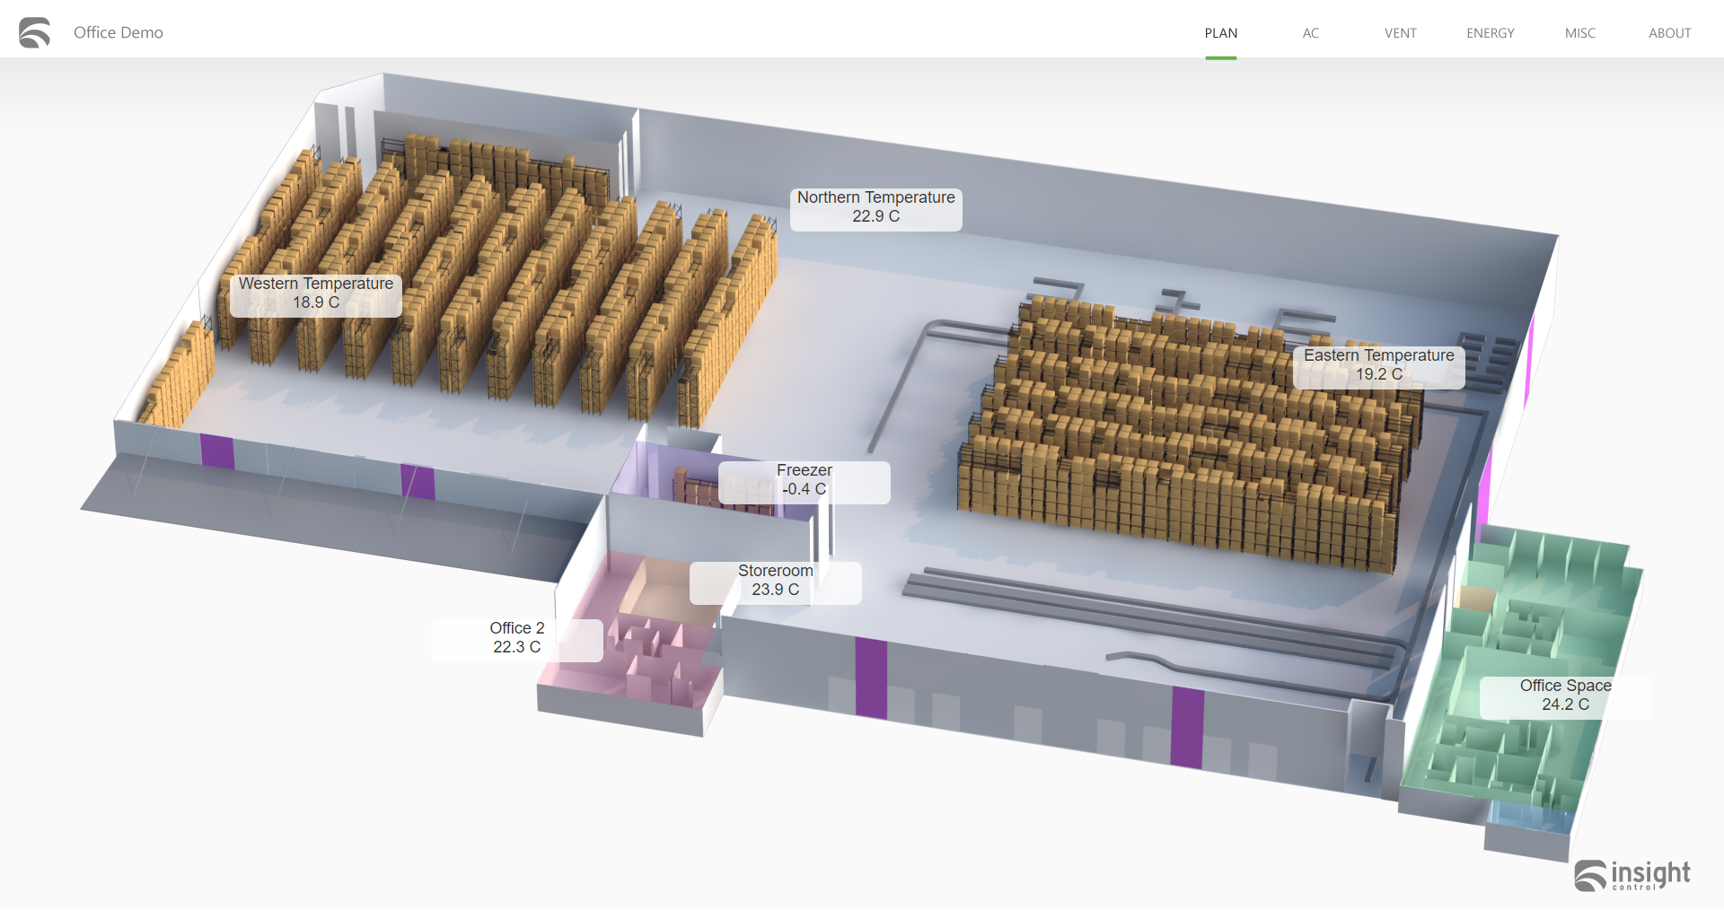This screenshot has height=910, width=1724.
Task: Switch to the ENERGY tab
Action: 1490,32
